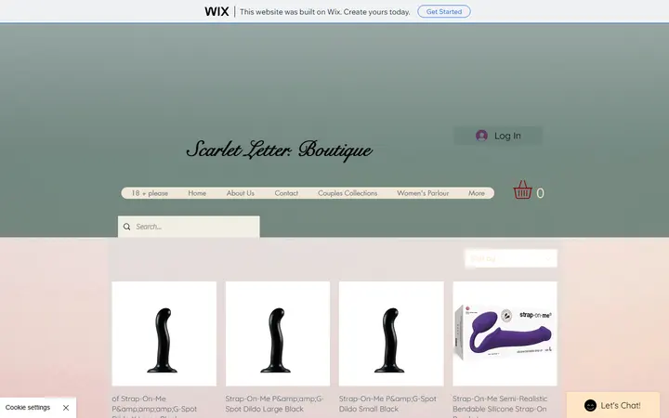The height and width of the screenshot is (418, 669).
Task: Open the Dildo Large Black product link
Action: [274, 403]
